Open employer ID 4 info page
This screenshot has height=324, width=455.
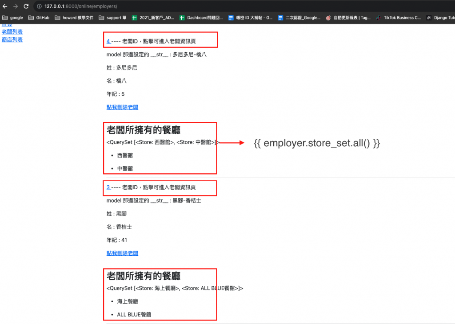(108, 41)
